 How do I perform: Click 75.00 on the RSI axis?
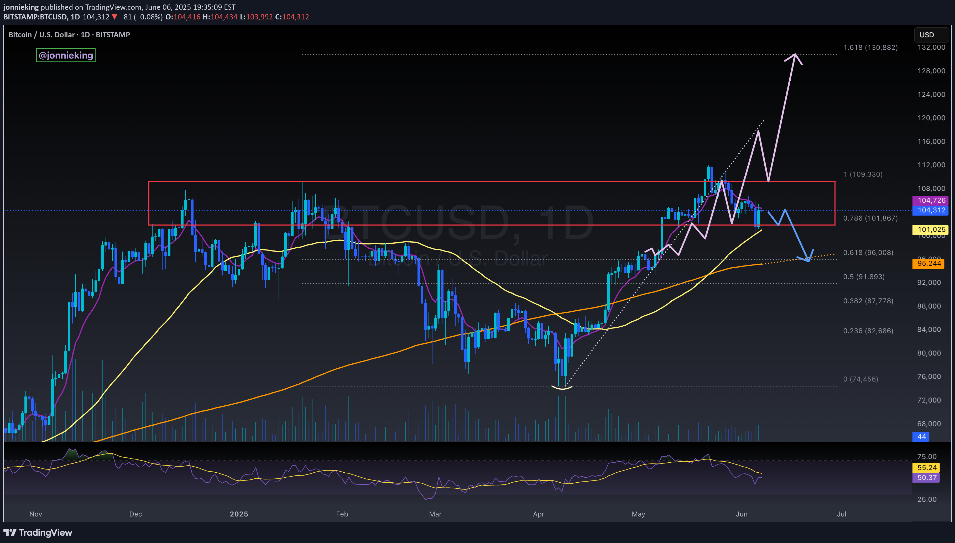pyautogui.click(x=927, y=456)
